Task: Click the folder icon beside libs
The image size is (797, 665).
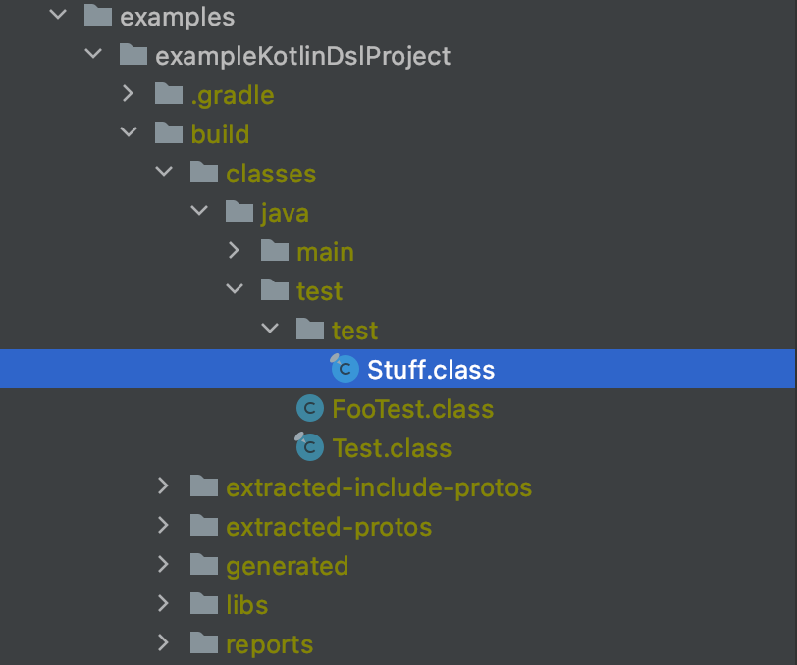Action: point(202,604)
